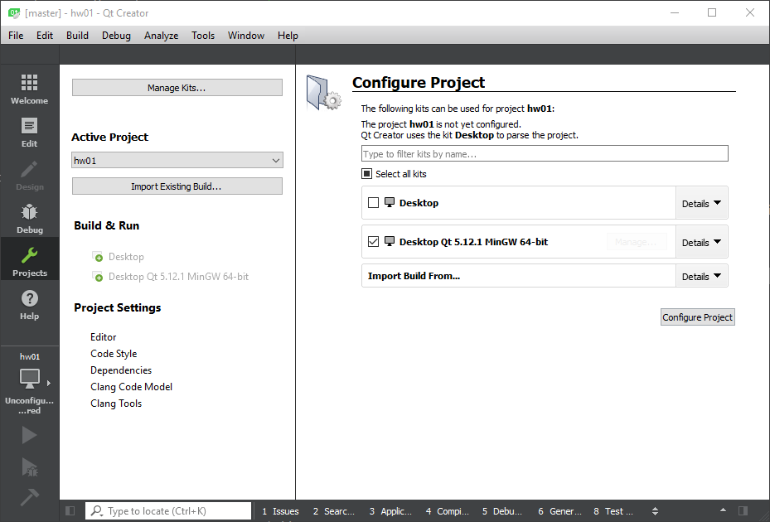The width and height of the screenshot is (770, 522).
Task: Click the Qt 5.12.1 MinGW kit monitor icon
Action: (x=390, y=241)
